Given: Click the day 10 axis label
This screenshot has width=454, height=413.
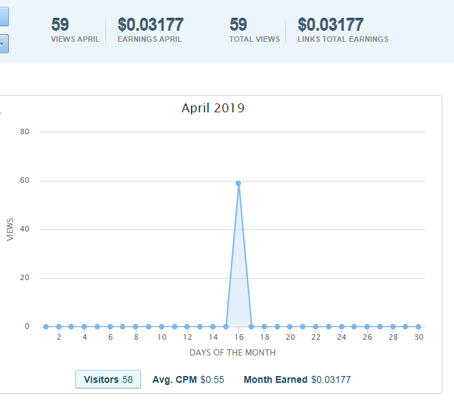Looking at the screenshot, I should (162, 337).
